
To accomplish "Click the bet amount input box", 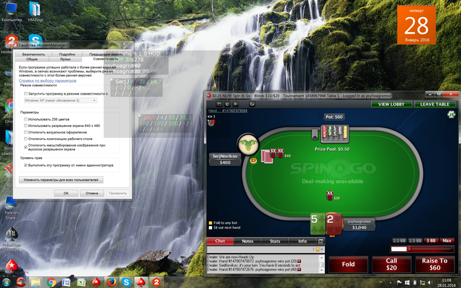I will tap(398, 249).
